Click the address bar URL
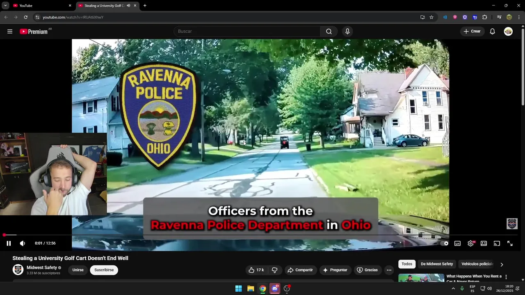 pyautogui.click(x=73, y=17)
